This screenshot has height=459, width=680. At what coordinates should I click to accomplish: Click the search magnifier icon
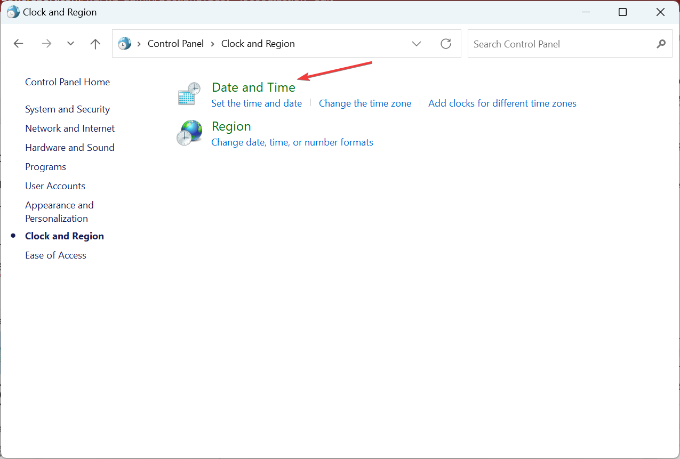point(661,44)
